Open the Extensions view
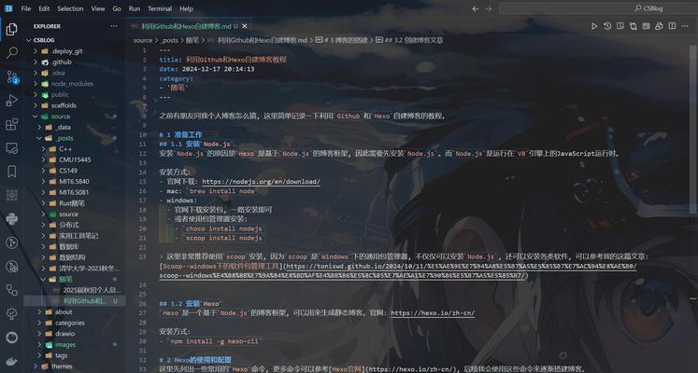Image resolution: width=698 pixels, height=373 pixels. click(x=12, y=124)
